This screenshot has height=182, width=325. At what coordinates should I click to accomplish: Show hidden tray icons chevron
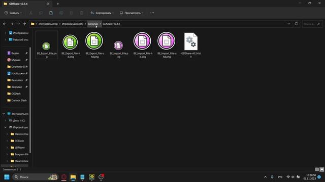tap(265, 177)
